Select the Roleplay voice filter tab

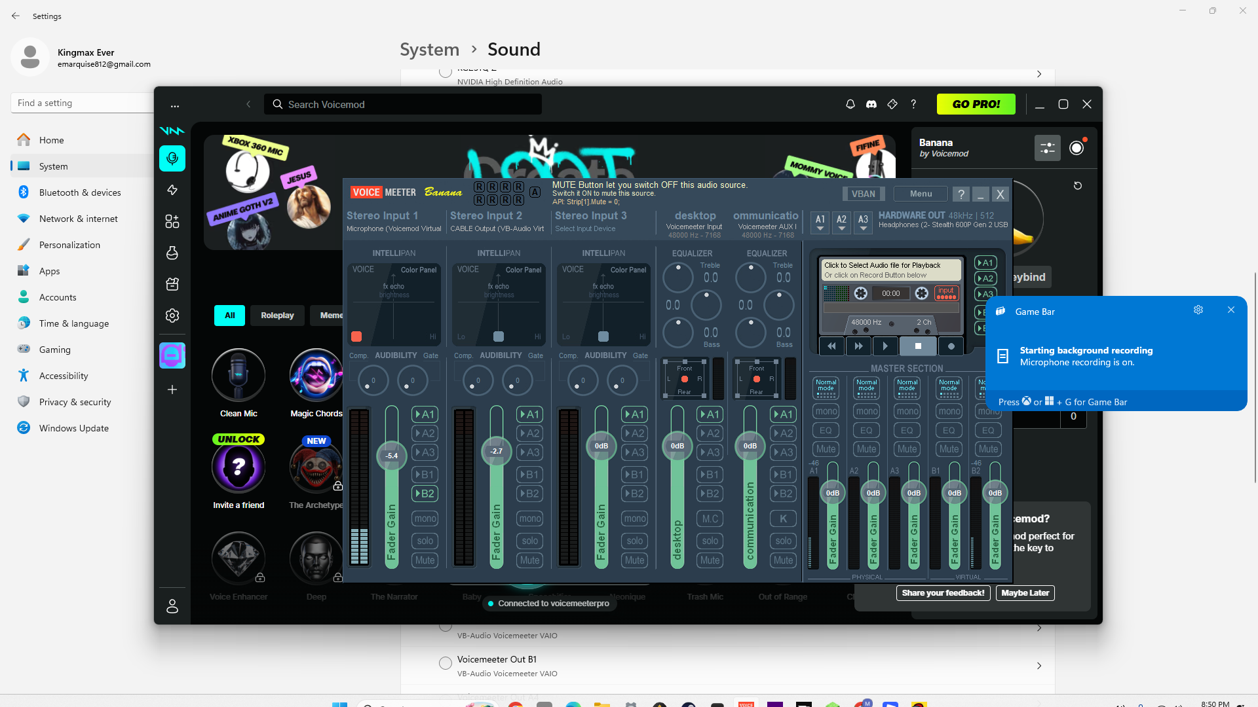(277, 316)
